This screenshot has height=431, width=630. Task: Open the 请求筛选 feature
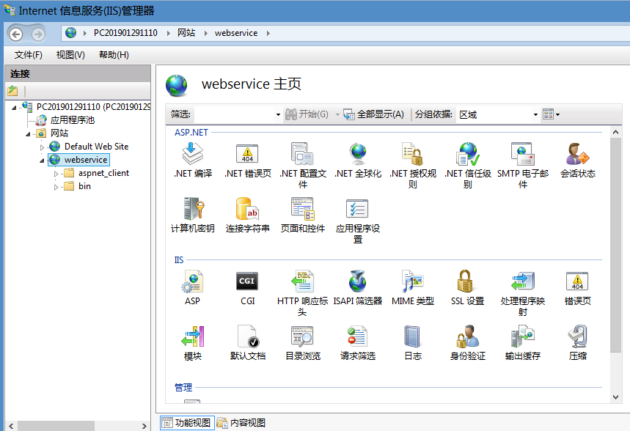(x=358, y=343)
